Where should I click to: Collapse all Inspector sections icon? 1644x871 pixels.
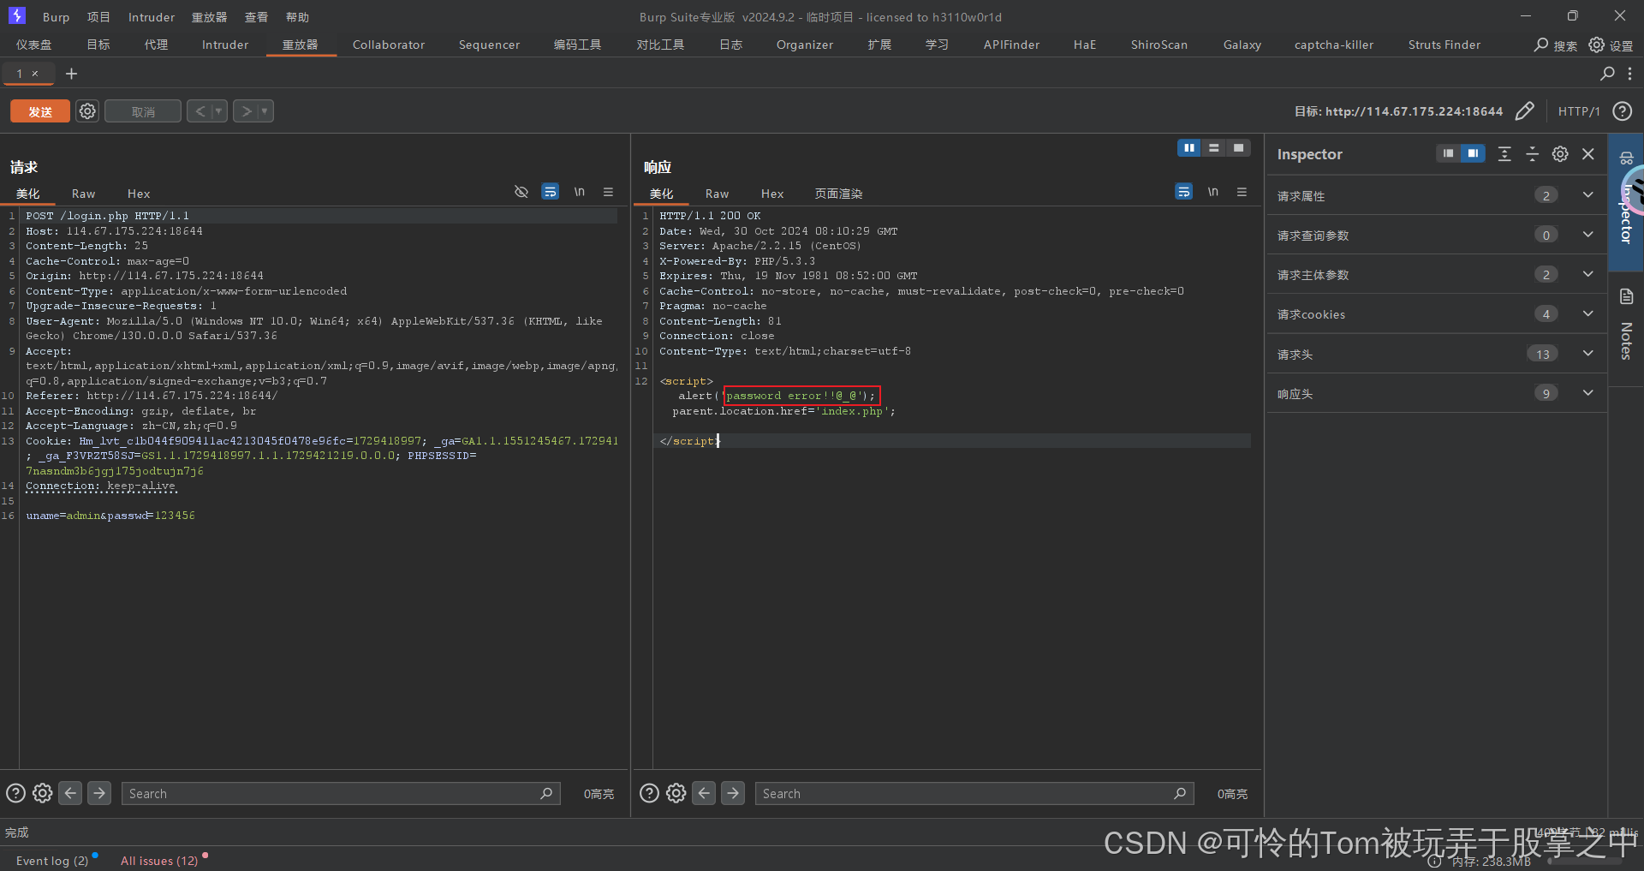(1533, 153)
